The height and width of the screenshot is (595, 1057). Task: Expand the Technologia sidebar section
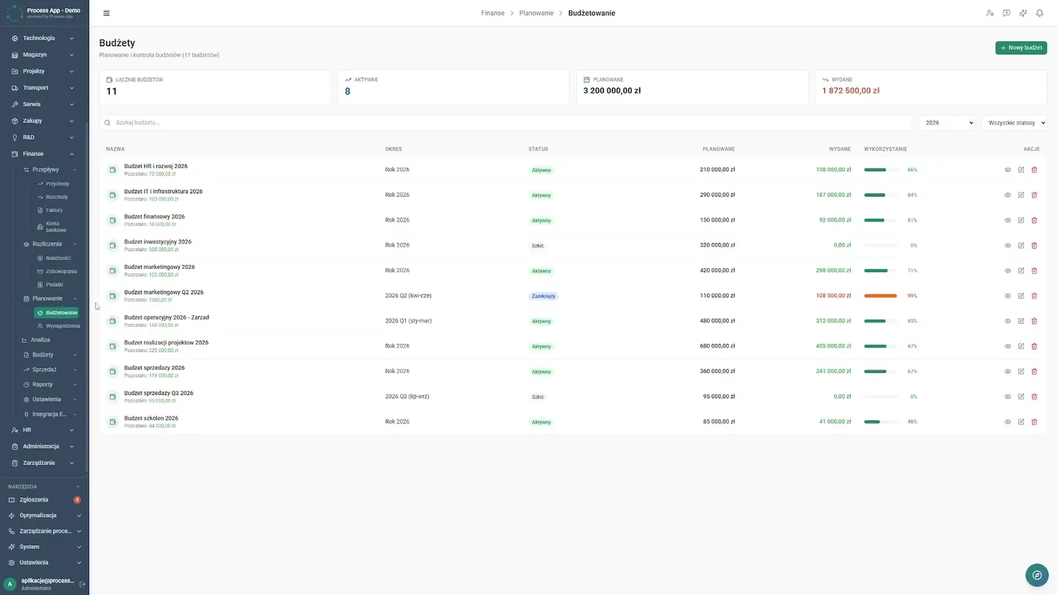[43, 38]
